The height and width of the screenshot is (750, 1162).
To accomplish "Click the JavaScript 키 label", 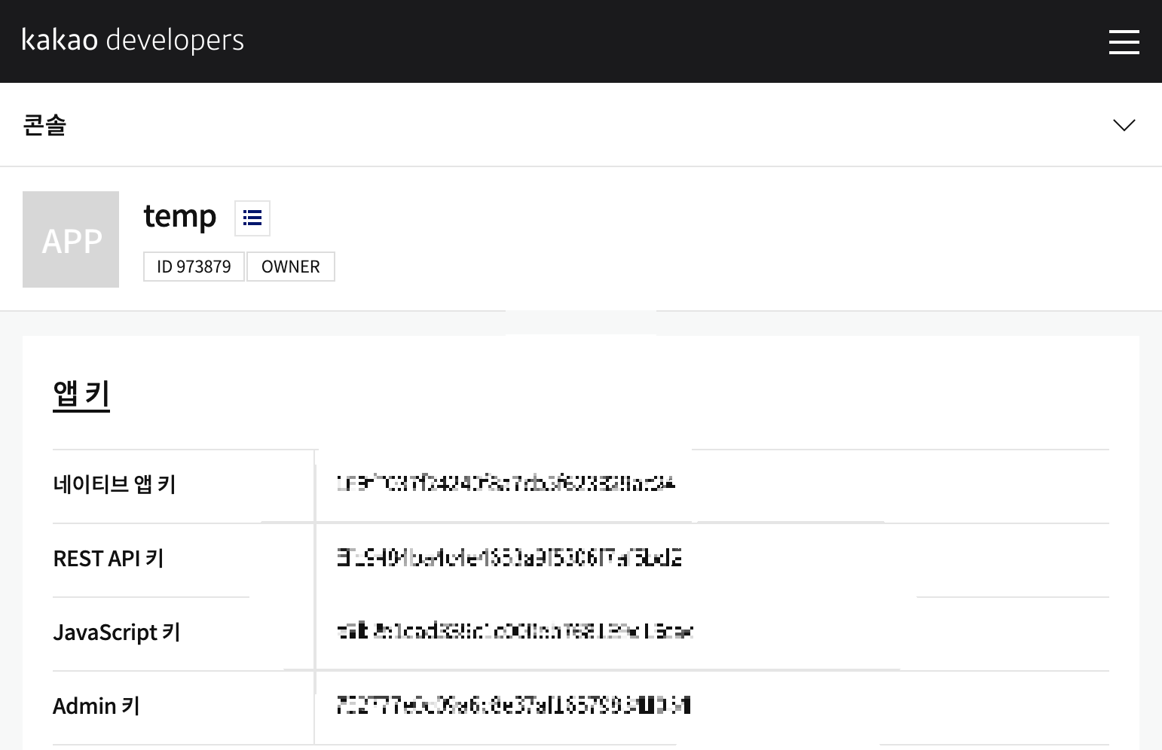I will point(117,632).
